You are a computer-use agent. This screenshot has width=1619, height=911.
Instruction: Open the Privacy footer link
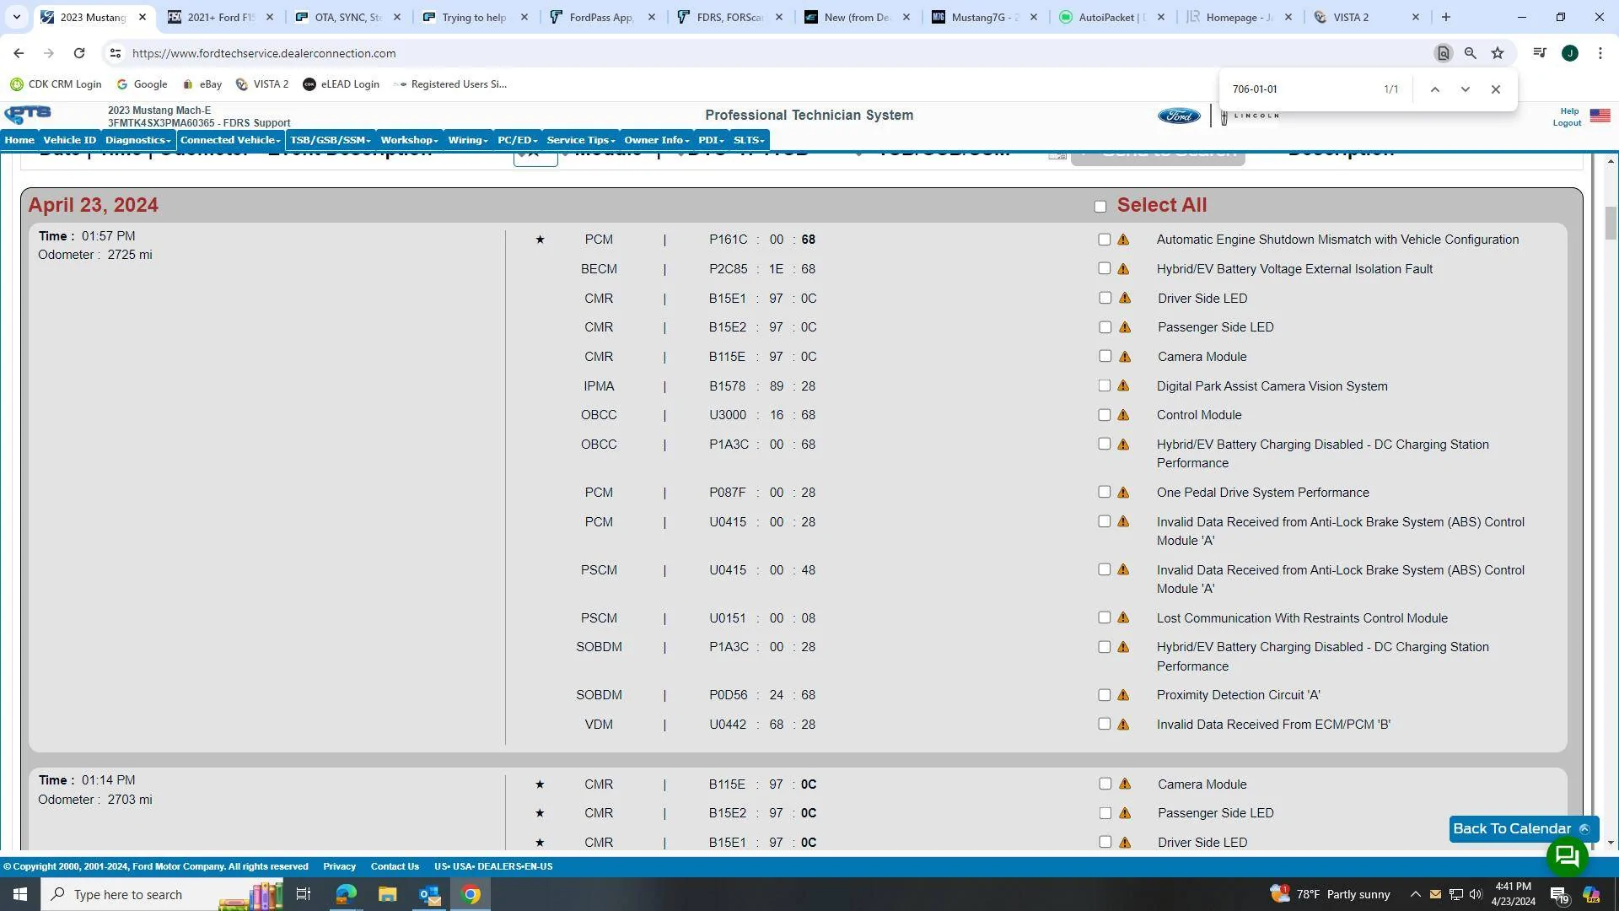point(339,866)
